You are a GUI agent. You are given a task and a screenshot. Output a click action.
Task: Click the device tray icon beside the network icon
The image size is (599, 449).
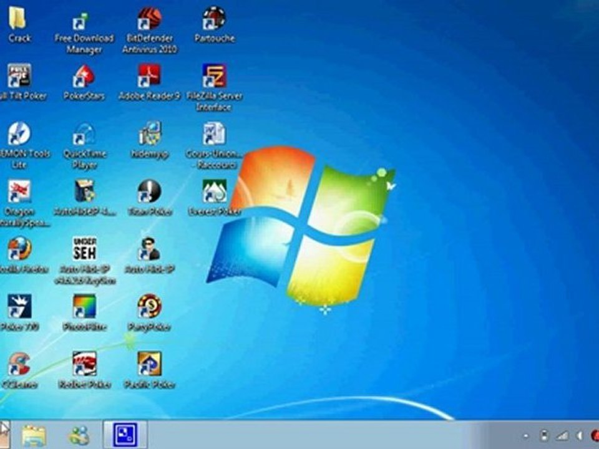point(545,436)
